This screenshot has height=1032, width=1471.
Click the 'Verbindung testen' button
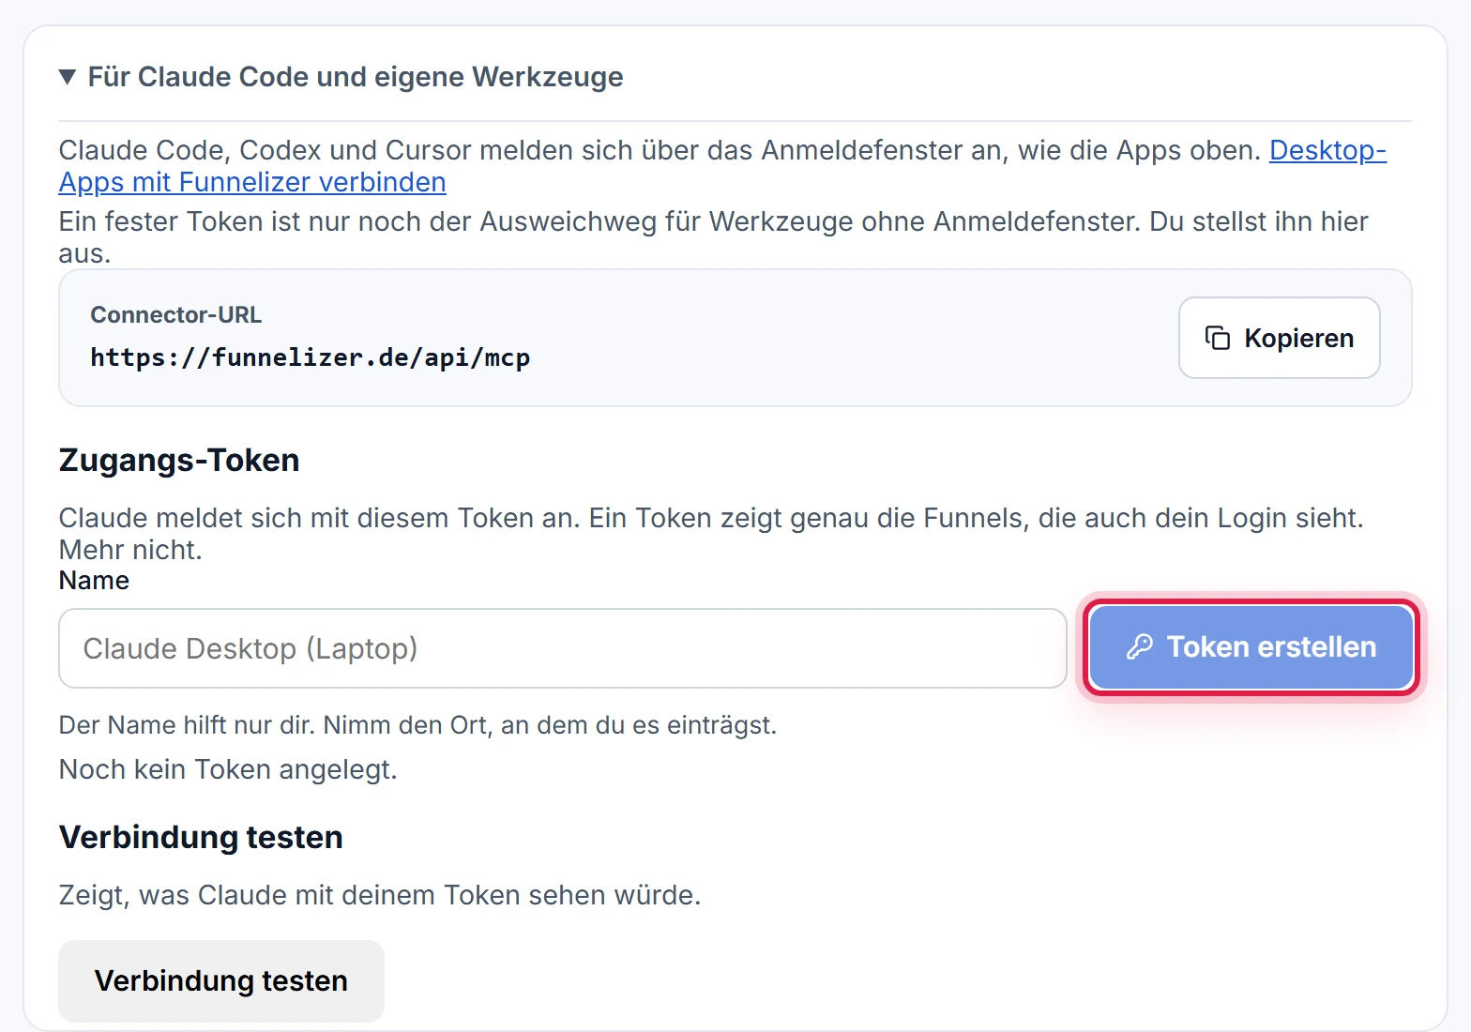click(221, 980)
